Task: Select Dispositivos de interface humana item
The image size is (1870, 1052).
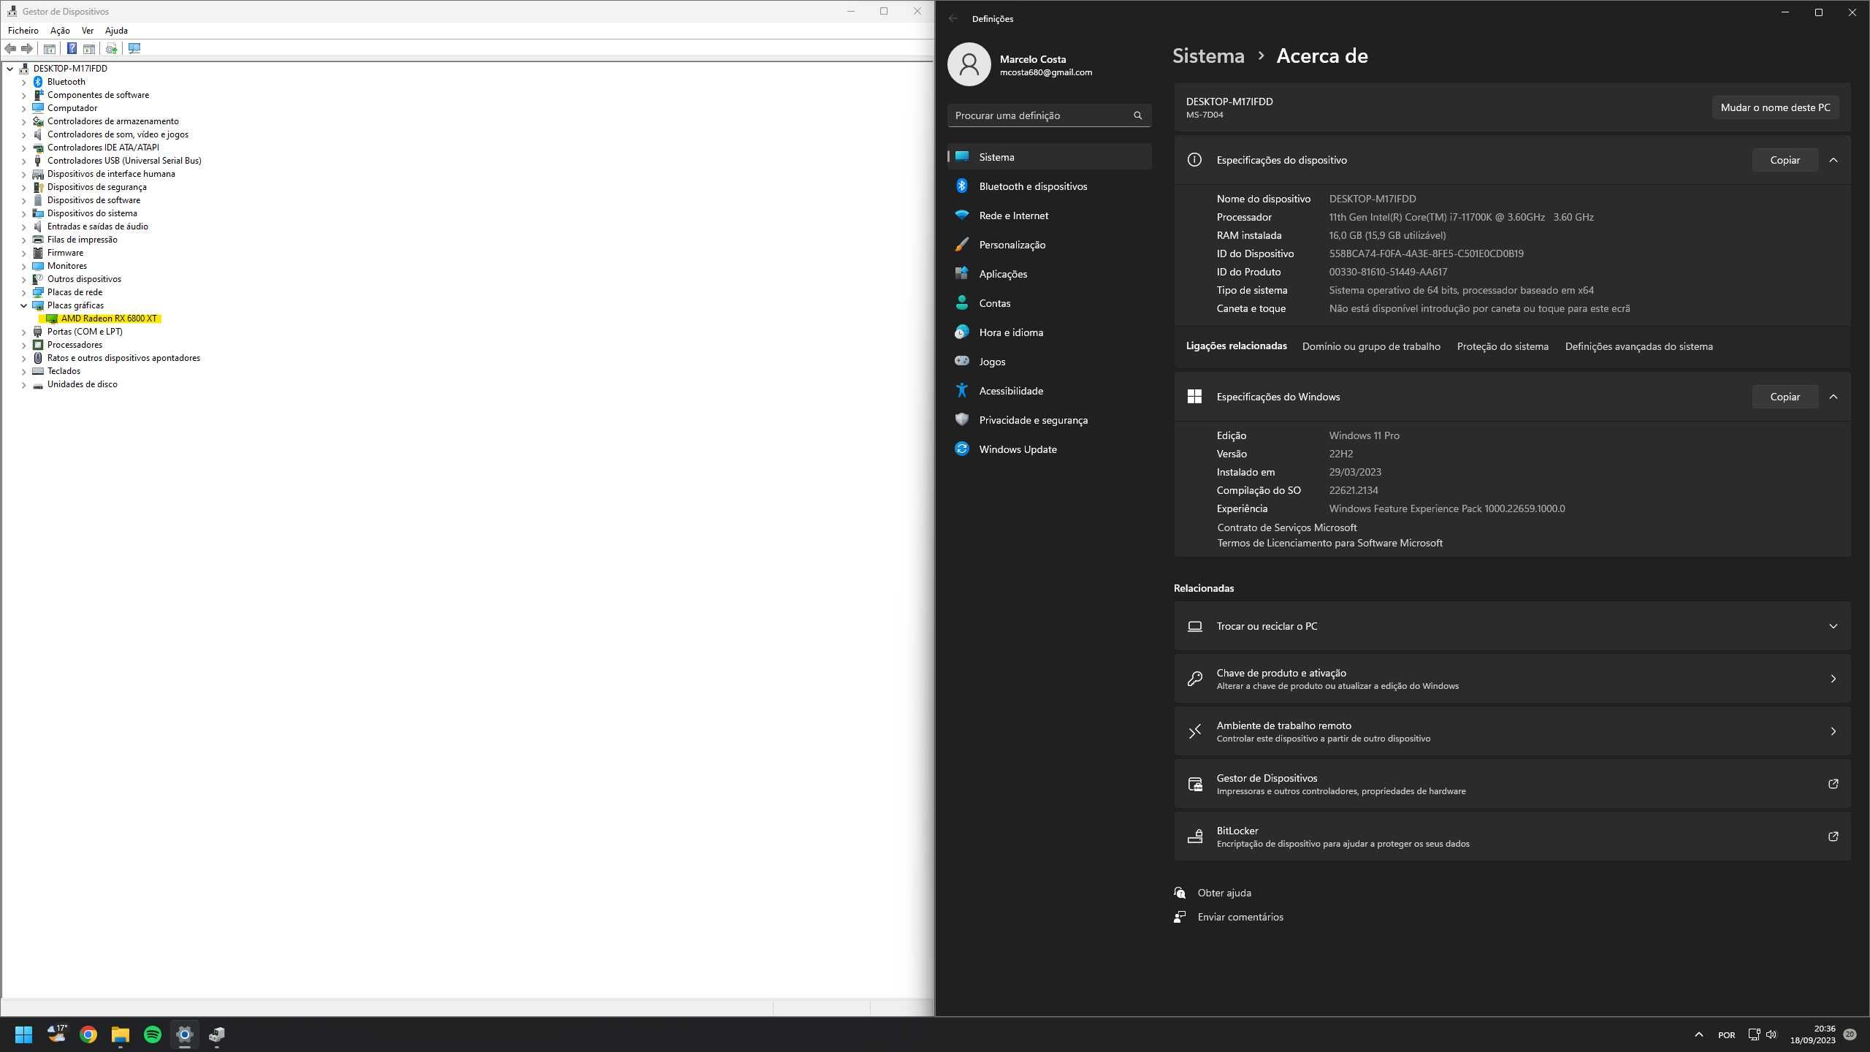Action: pos(111,174)
